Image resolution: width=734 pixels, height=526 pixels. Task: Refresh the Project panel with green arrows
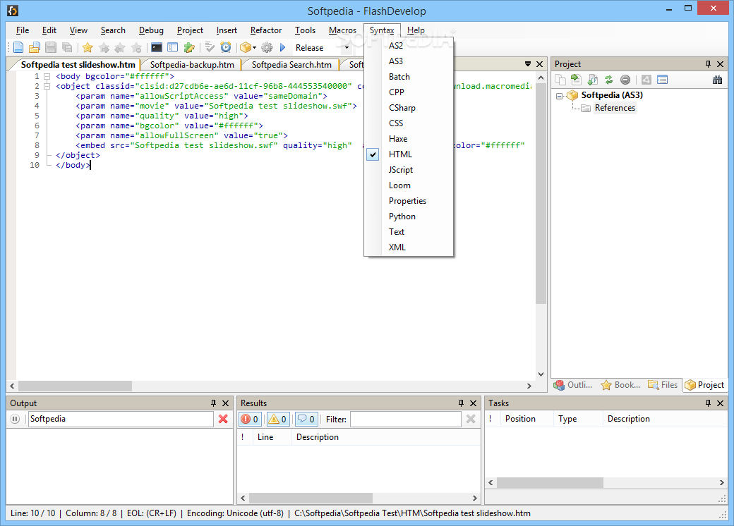coord(608,80)
